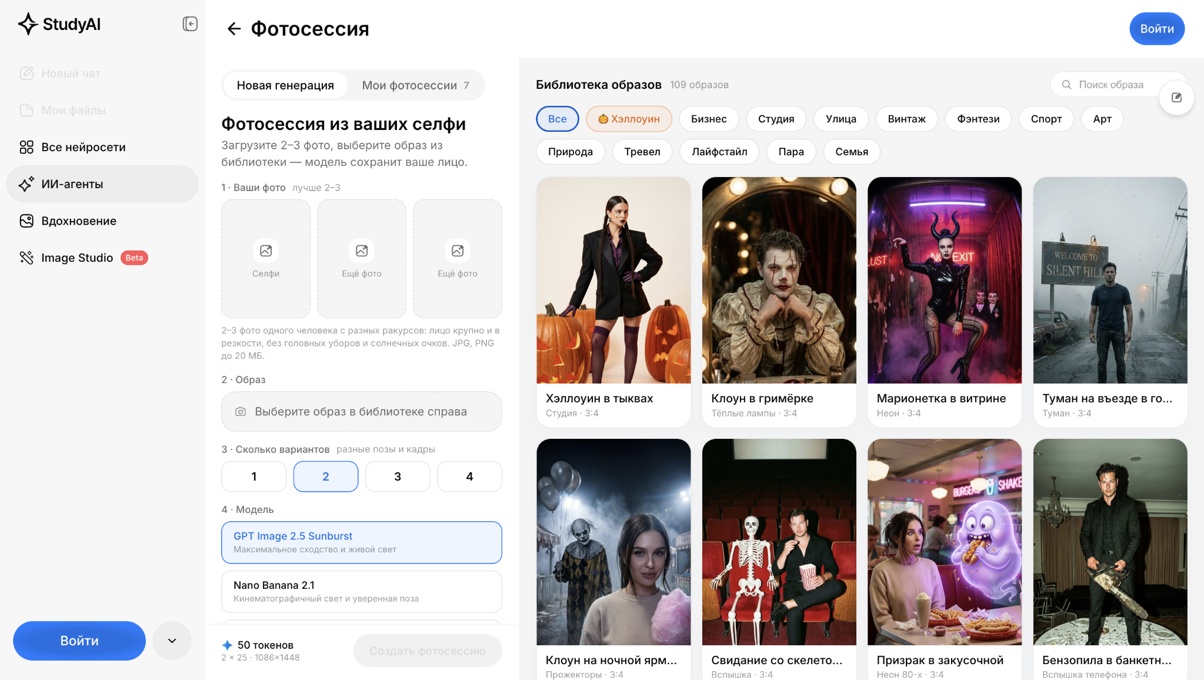Filter looks by Семья

(x=852, y=152)
